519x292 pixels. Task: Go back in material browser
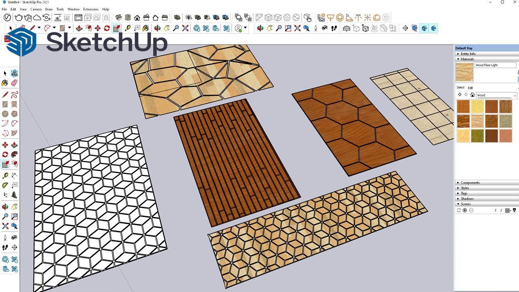point(459,95)
